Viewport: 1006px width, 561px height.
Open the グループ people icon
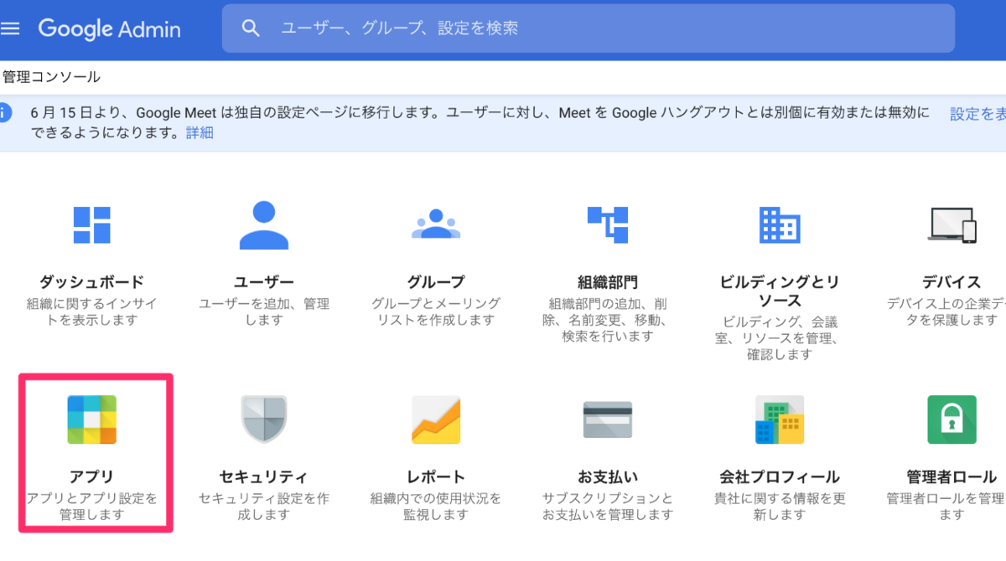coord(436,224)
